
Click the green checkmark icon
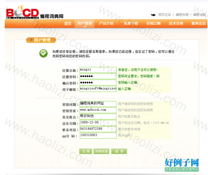click(43, 53)
